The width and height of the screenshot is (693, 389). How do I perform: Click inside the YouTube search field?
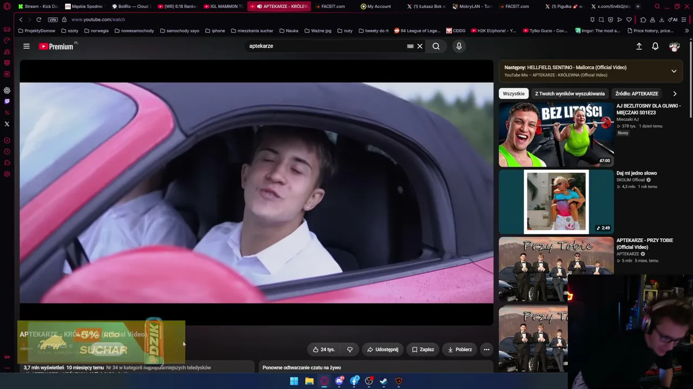point(326,46)
